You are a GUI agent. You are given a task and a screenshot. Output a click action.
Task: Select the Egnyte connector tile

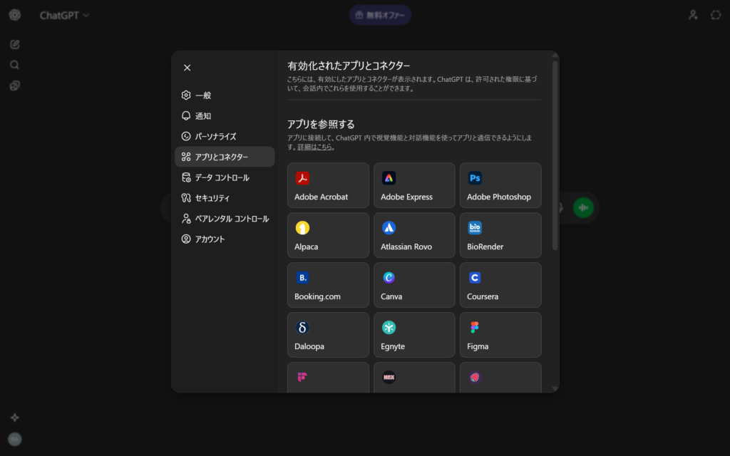(x=414, y=335)
